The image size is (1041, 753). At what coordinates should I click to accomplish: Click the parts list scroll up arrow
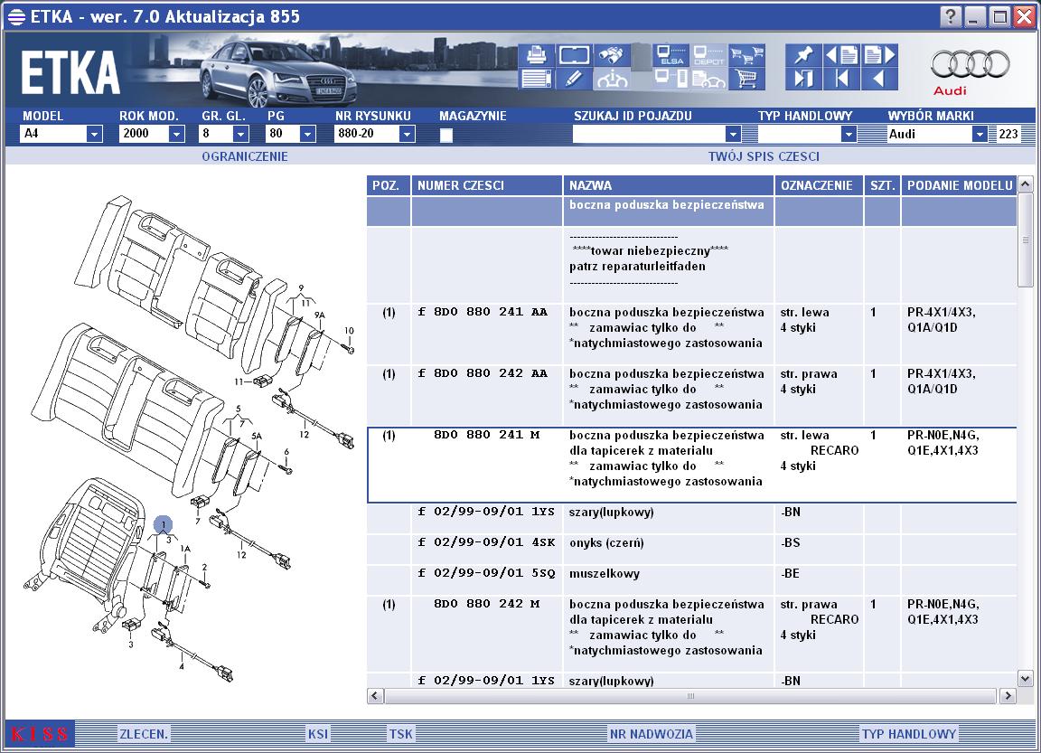click(1025, 184)
